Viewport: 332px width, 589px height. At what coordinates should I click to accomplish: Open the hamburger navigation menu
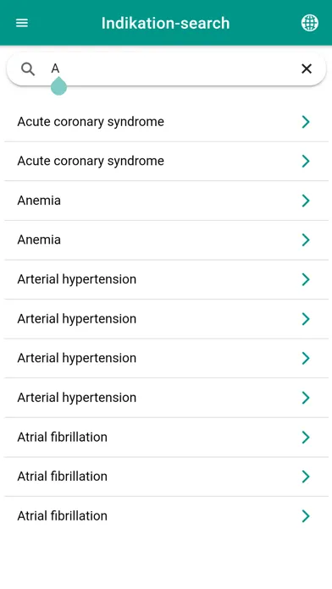22,23
